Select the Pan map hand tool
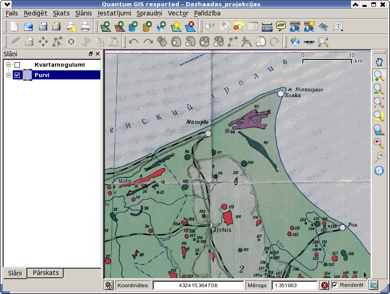The width and height of the screenshot is (390, 294). click(x=379, y=62)
